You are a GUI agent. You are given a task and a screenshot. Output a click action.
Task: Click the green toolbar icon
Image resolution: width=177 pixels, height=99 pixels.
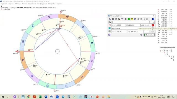(129, 19)
